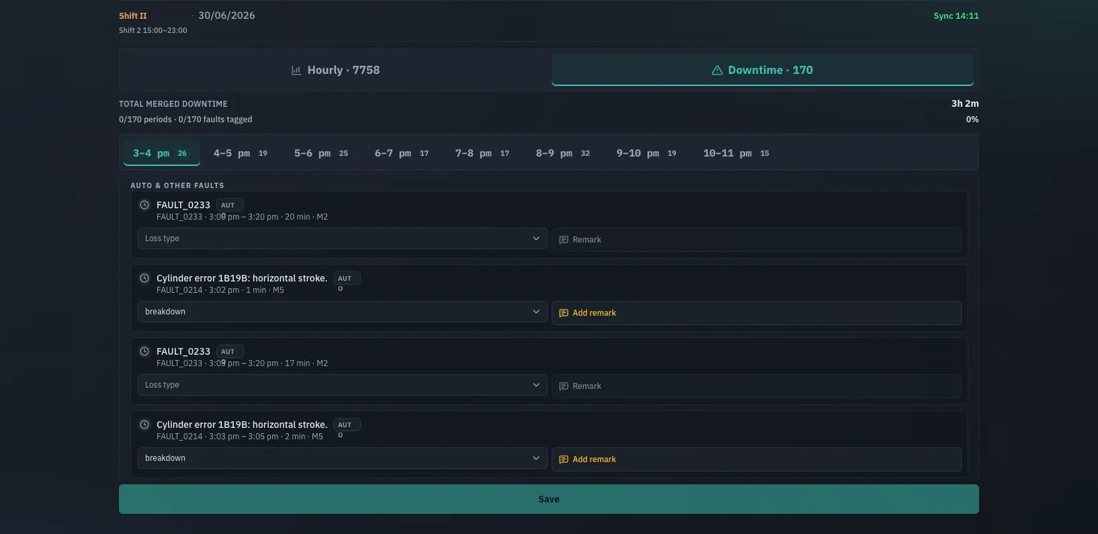The width and height of the screenshot is (1098, 534).
Task: Click AUT badge on 3:02 pm Cylinder error
Action: pos(347,278)
